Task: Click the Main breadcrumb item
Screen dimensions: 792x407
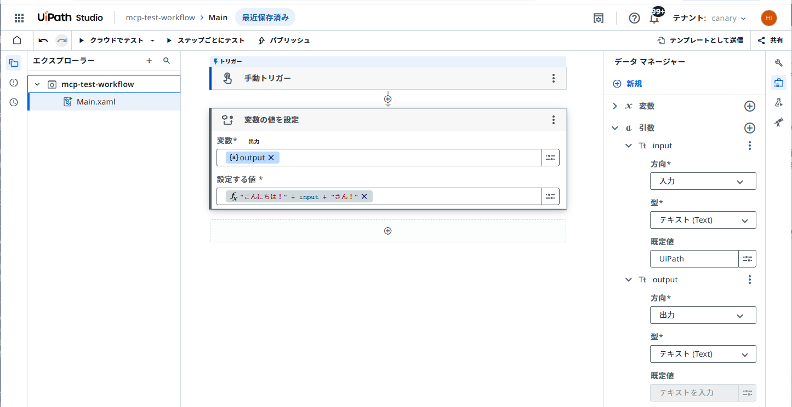Action: 218,18
